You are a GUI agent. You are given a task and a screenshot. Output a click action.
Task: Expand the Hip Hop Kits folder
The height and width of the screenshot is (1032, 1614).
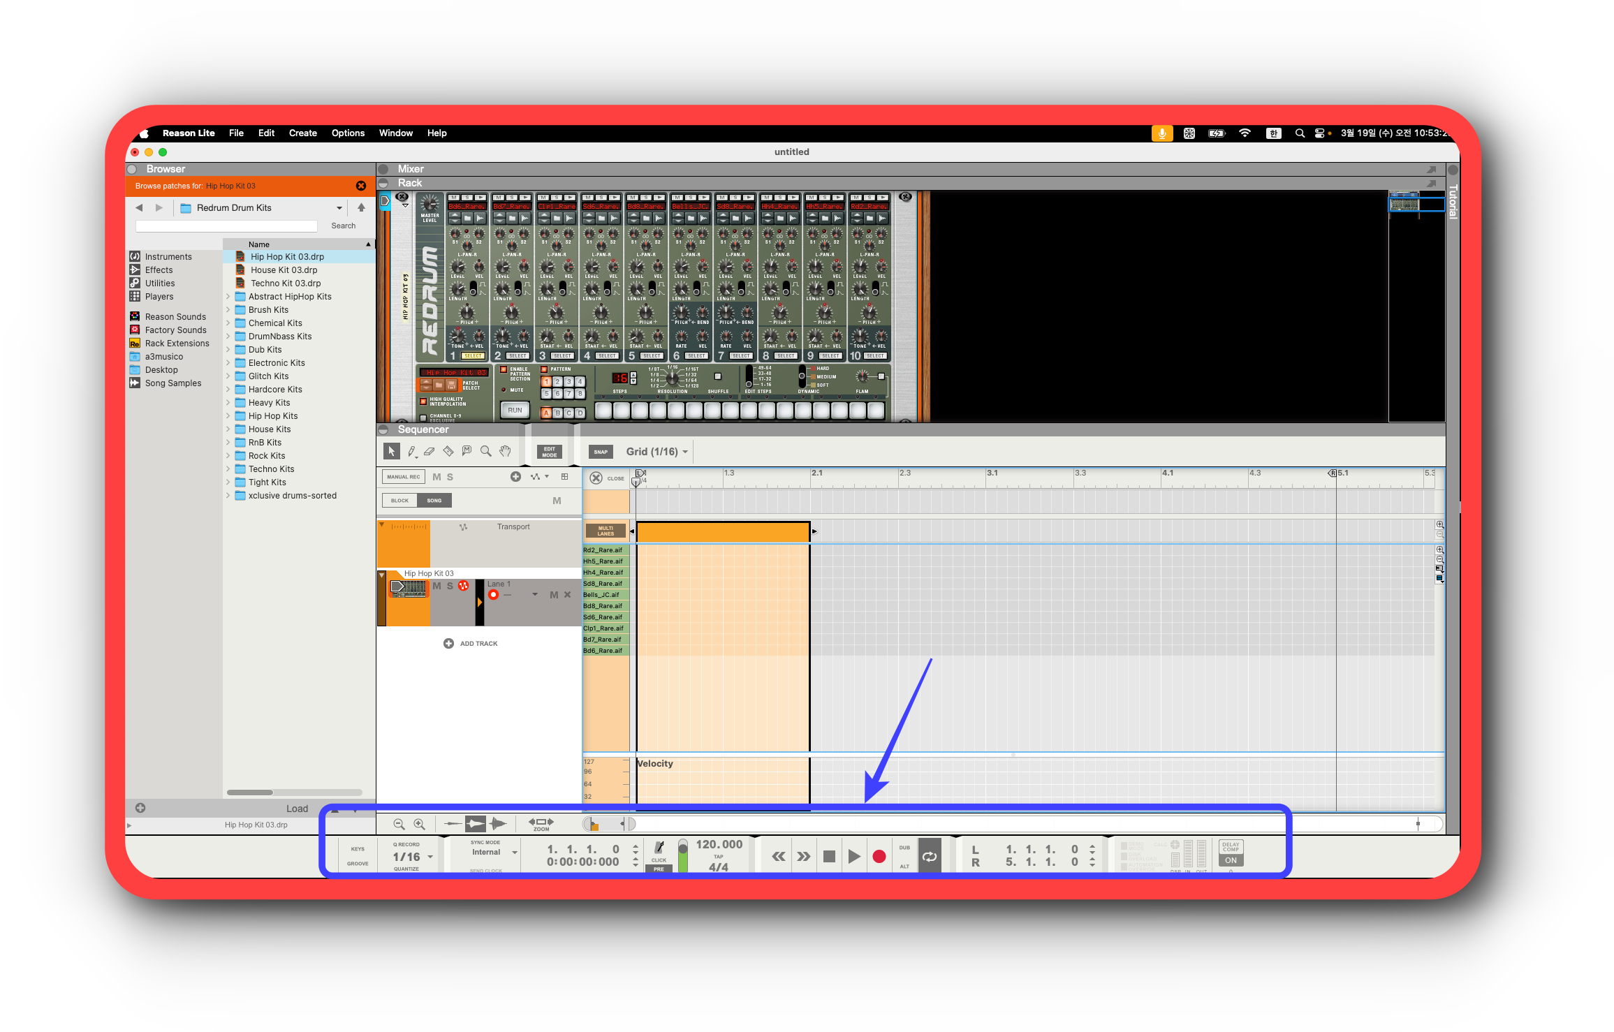click(x=228, y=416)
